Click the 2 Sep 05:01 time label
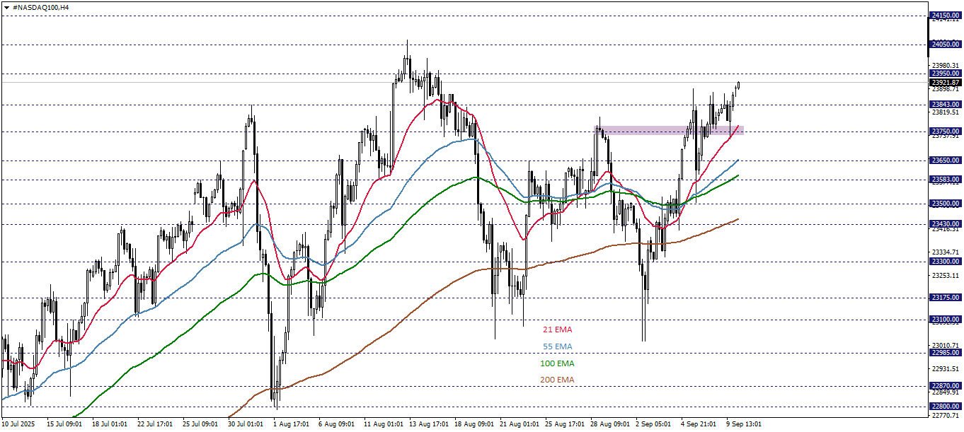 [654, 424]
